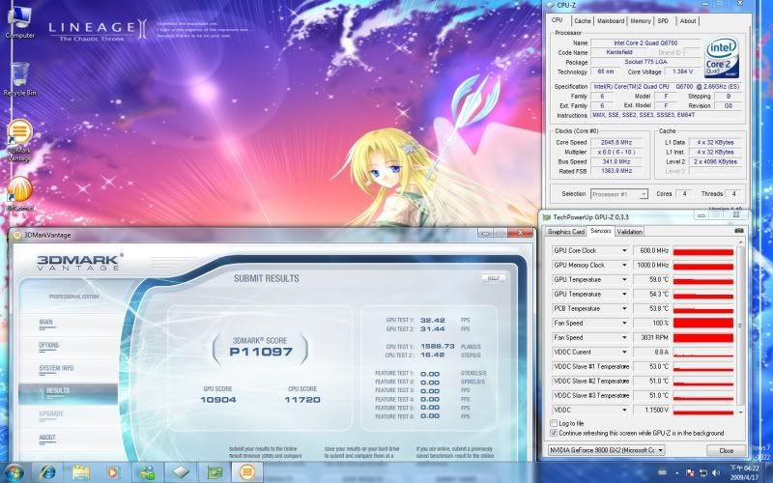Click the Windows Start orb

(x=16, y=471)
